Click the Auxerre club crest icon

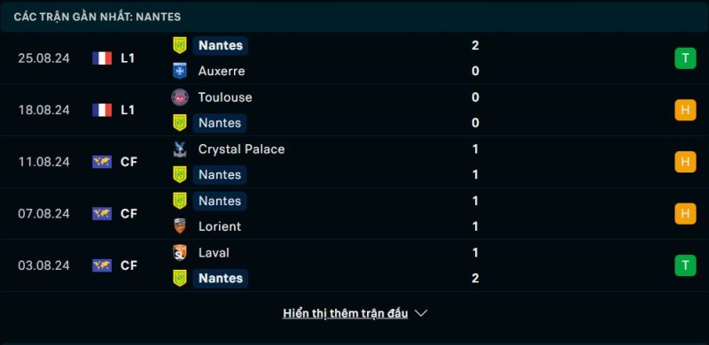[180, 71]
